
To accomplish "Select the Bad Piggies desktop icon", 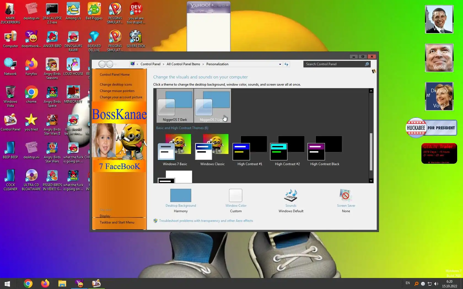I will coord(94,11).
